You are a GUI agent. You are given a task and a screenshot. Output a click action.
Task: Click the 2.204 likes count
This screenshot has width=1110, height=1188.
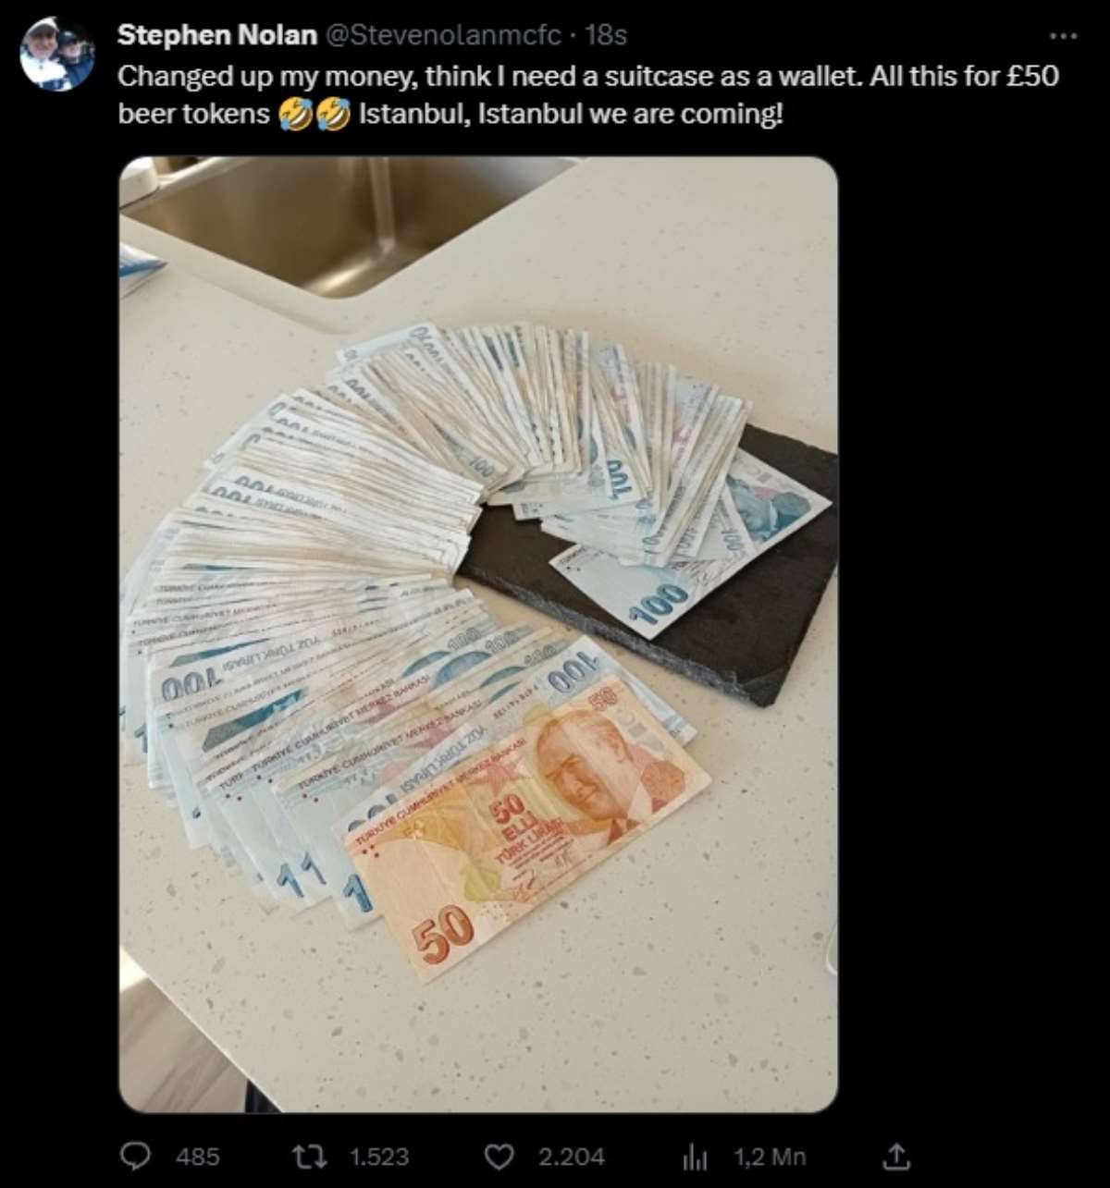pos(572,1157)
